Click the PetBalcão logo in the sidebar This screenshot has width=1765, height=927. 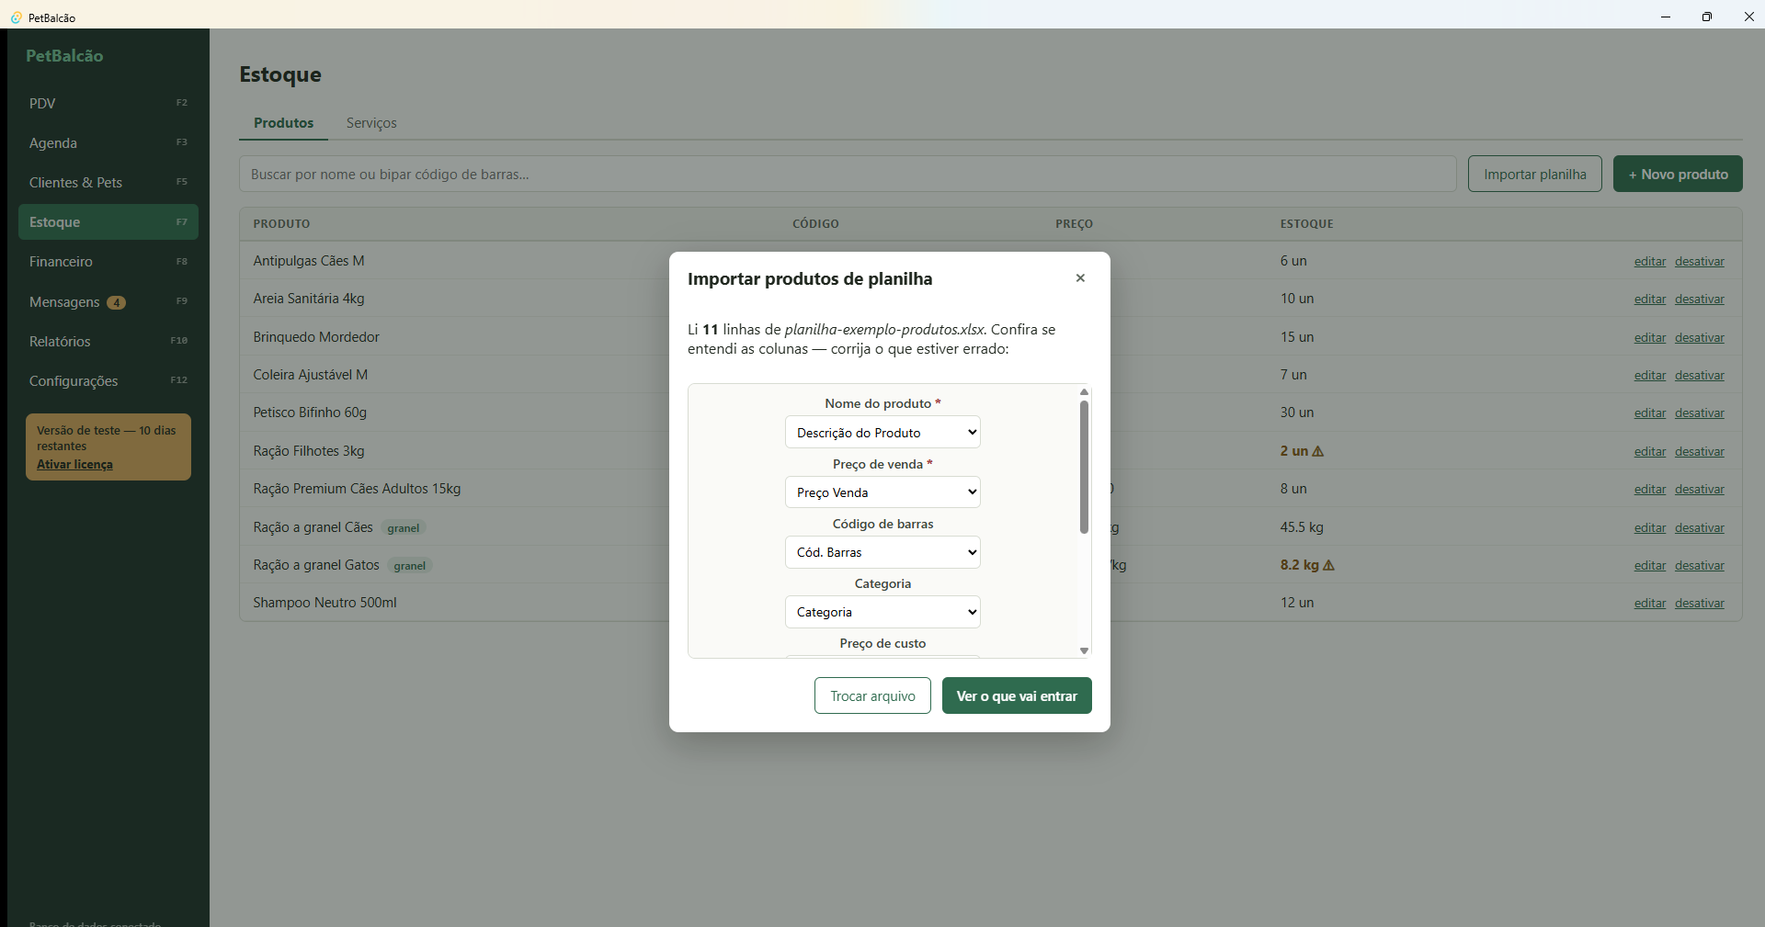(x=64, y=56)
